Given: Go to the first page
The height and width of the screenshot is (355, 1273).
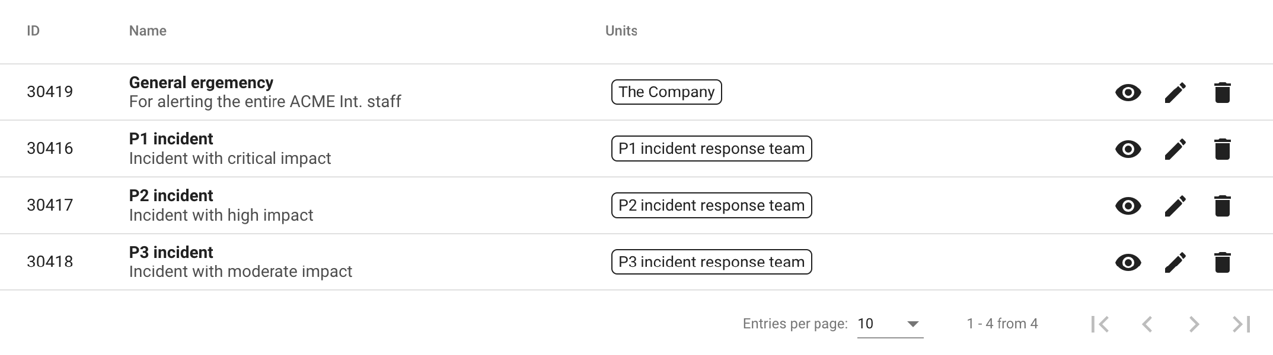Looking at the screenshot, I should coord(1100,324).
